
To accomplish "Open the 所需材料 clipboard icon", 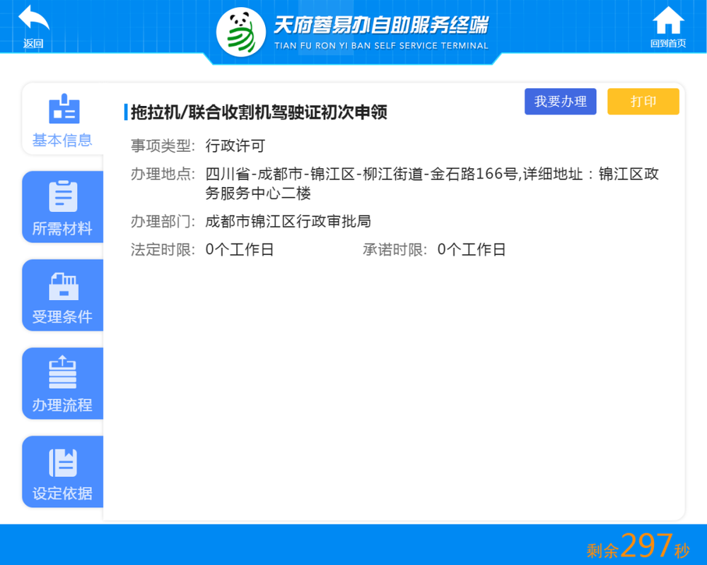I will click(63, 196).
